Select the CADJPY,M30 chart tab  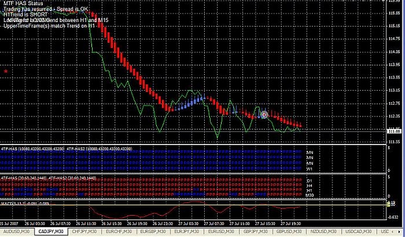[51, 232]
